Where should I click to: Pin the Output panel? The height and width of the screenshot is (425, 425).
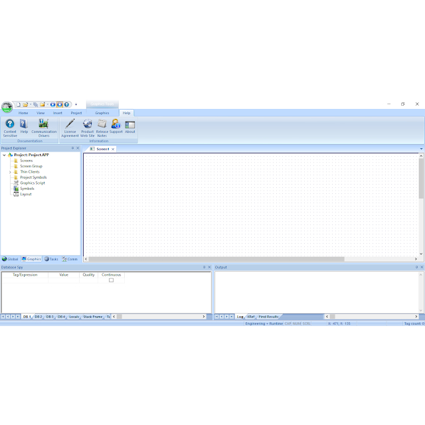click(416, 267)
